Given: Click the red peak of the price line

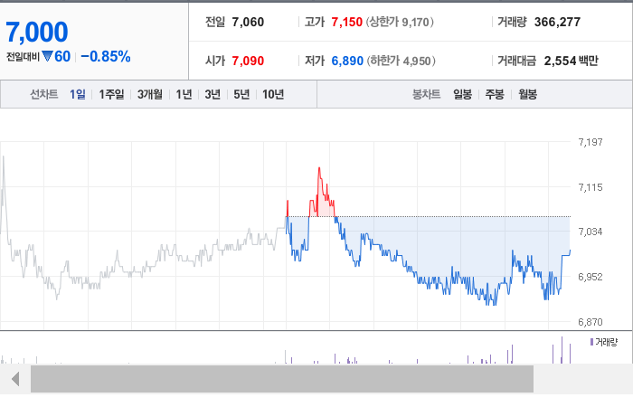Looking at the screenshot, I should (x=319, y=168).
